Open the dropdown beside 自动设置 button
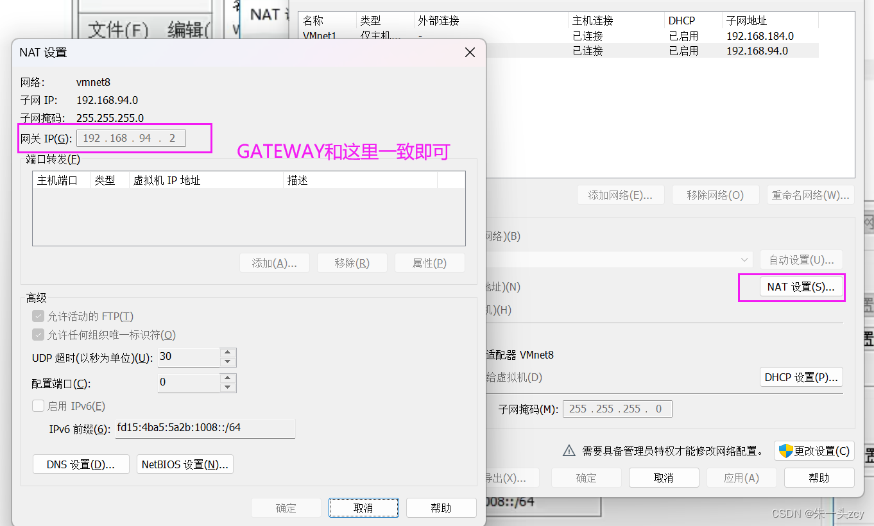This screenshot has width=874, height=526. pyautogui.click(x=744, y=260)
